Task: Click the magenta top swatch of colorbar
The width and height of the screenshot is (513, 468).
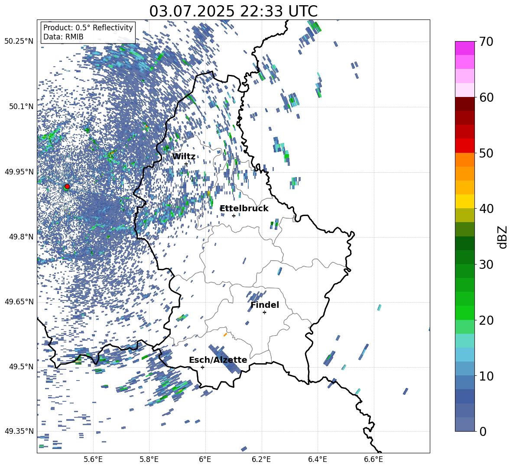Action: click(464, 48)
